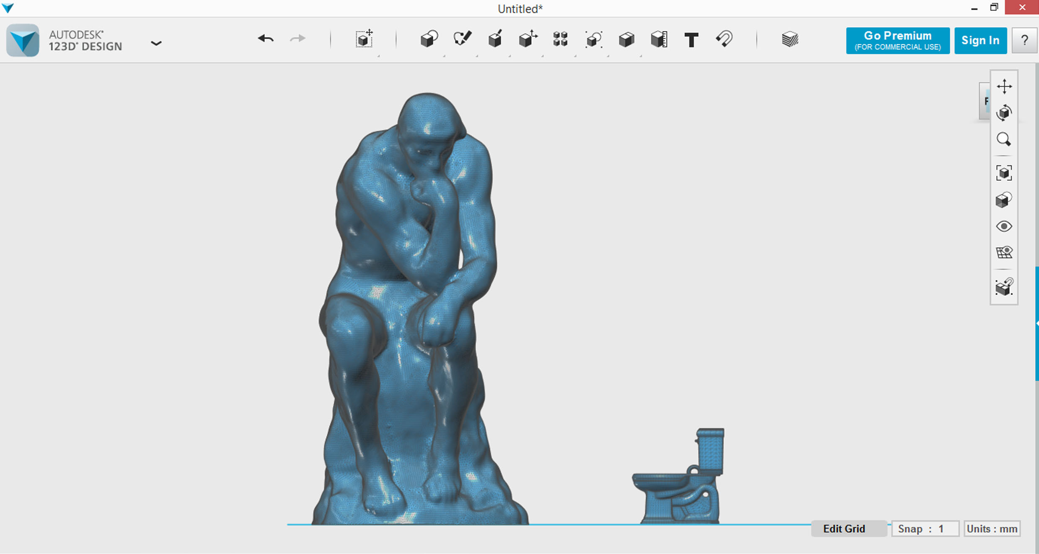Click the Fit view icon
Image resolution: width=1039 pixels, height=554 pixels.
(x=1004, y=173)
